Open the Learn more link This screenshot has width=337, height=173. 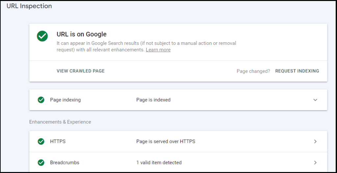158,50
